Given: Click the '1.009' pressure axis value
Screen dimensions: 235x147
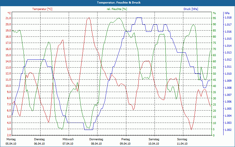Looking at the screenshot, I should (x=228, y=81).
